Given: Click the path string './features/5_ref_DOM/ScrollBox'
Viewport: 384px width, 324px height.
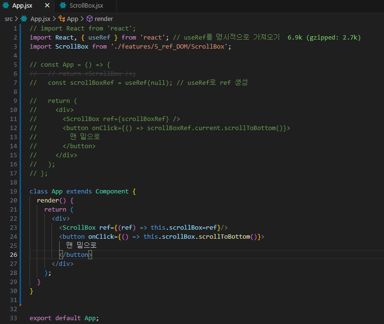Looking at the screenshot, I should 169,47.
